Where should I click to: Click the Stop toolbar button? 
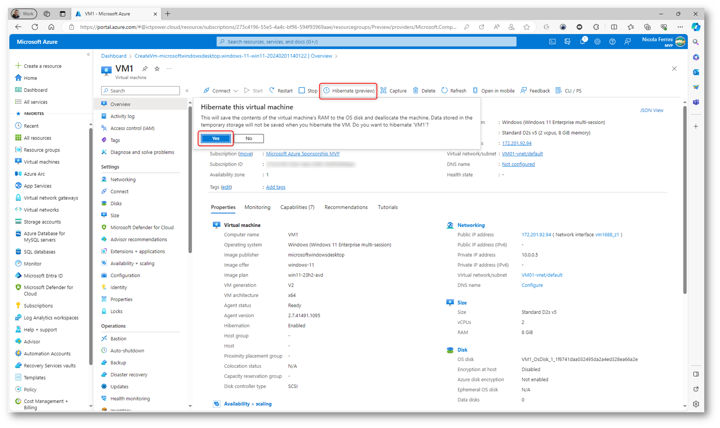[x=308, y=91]
